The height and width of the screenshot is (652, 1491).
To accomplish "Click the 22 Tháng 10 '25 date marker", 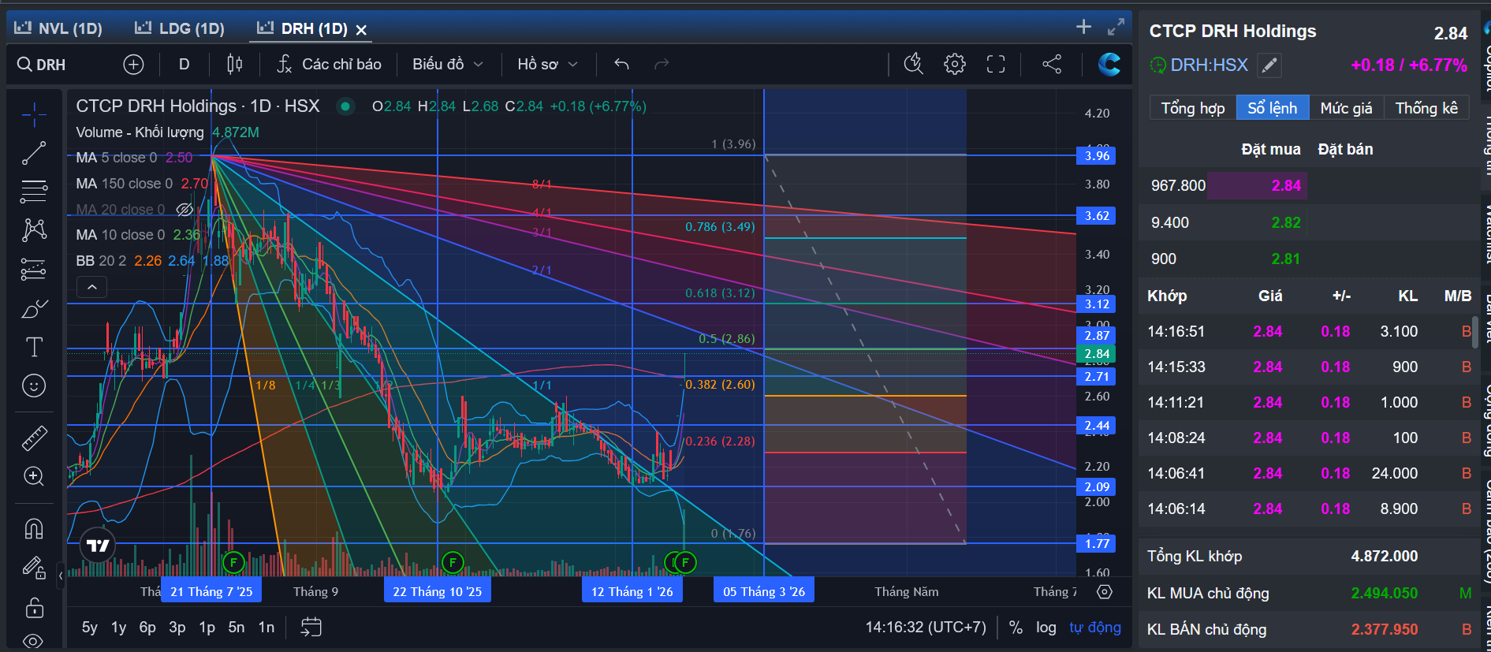I will 438,591.
